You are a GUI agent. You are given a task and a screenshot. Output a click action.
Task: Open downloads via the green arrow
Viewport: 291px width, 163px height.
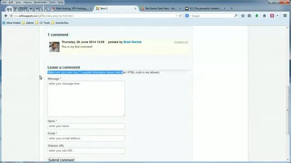tap(256, 16)
